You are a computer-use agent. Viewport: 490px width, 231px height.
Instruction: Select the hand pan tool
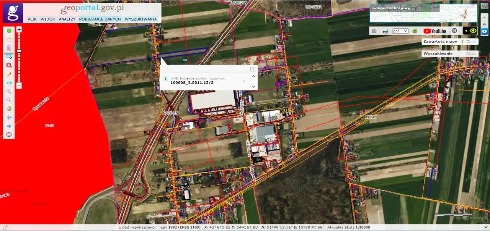tap(9, 39)
